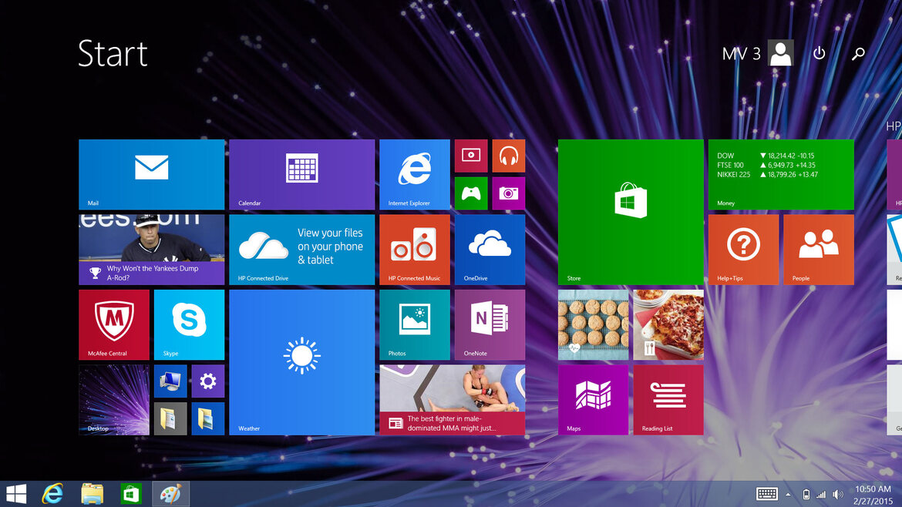Open the Reading List tile
This screenshot has height=507, width=902.
(x=668, y=400)
